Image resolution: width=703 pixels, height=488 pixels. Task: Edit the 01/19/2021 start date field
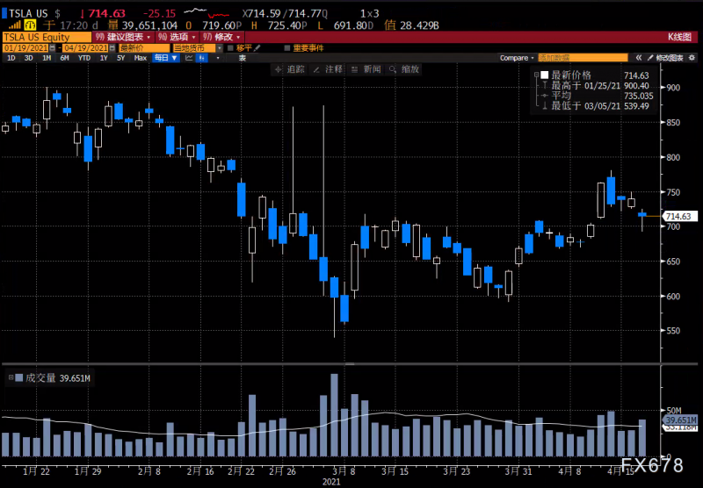pyautogui.click(x=26, y=48)
